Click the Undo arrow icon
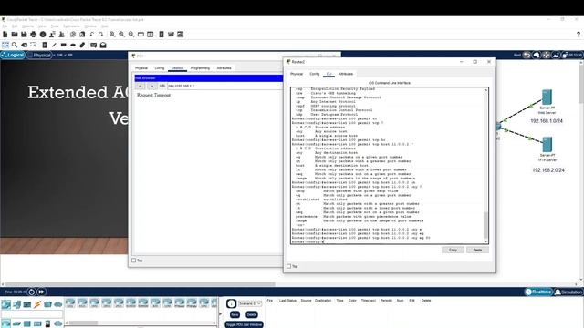Screen dimensions: 584x328 pyautogui.click(x=92, y=35)
